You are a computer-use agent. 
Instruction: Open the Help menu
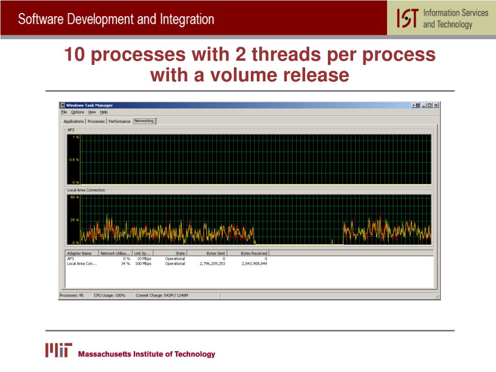click(104, 112)
